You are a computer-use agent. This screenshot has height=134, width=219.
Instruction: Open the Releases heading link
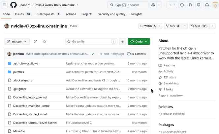(166, 107)
